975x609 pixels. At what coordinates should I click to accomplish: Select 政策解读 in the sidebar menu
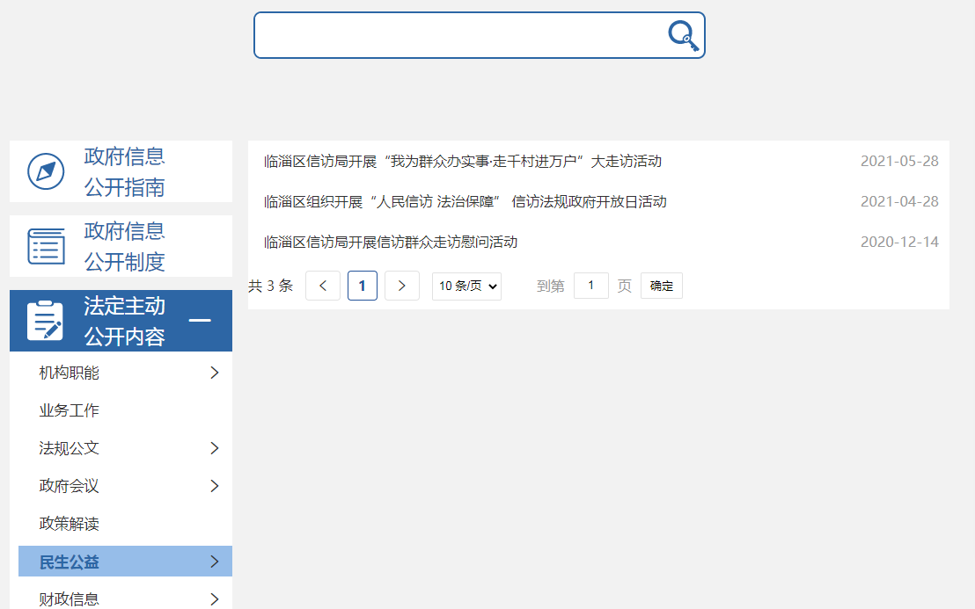coord(70,524)
